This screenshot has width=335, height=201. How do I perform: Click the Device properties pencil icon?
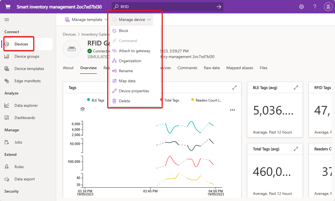click(114, 91)
